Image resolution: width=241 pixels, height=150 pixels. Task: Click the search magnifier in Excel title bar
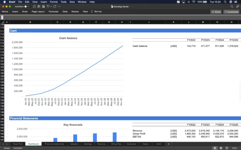232,6
